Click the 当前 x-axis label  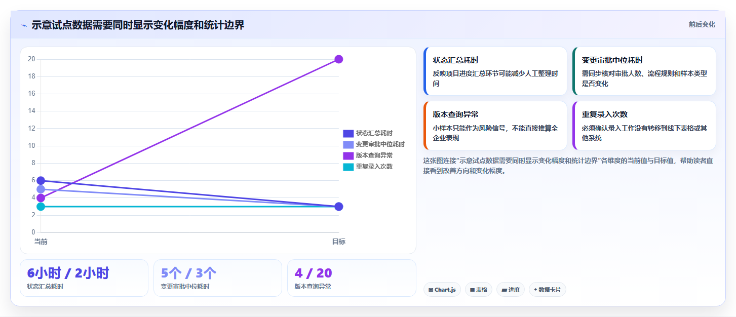point(41,242)
